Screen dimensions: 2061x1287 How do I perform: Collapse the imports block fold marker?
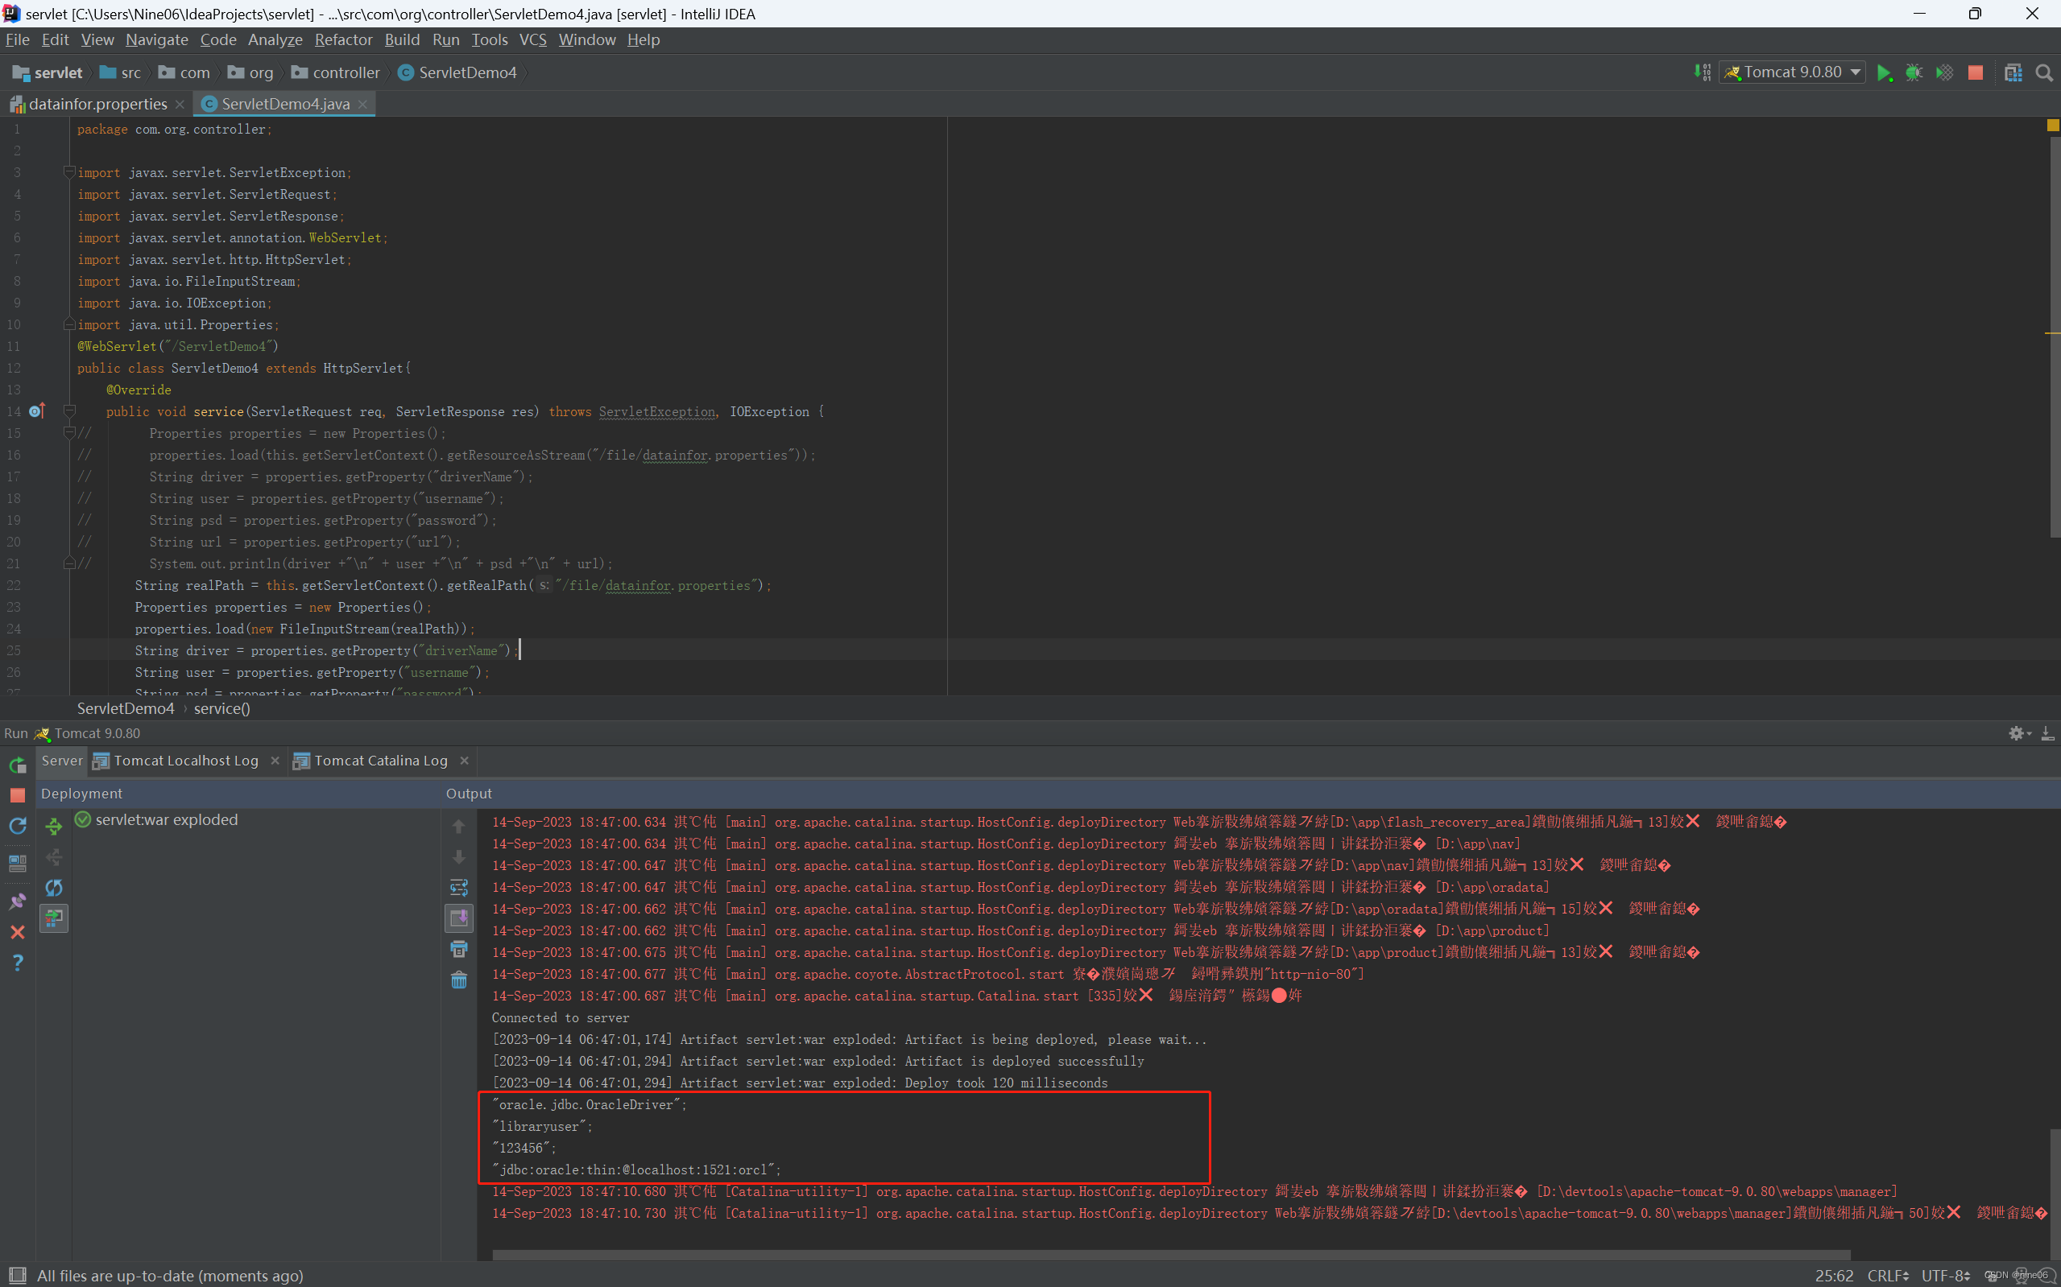70,173
